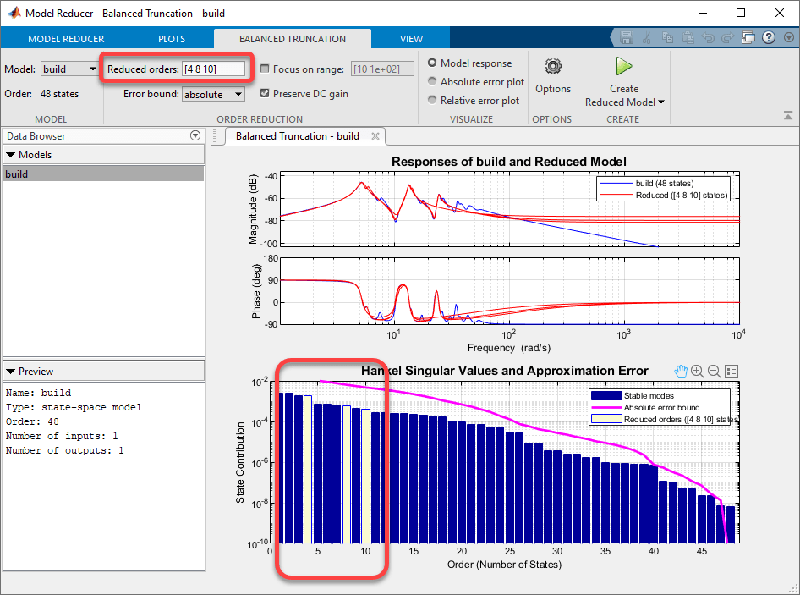The width and height of the screenshot is (800, 595).
Task: Click the switch windows icon in toolbar
Action: pos(748,38)
